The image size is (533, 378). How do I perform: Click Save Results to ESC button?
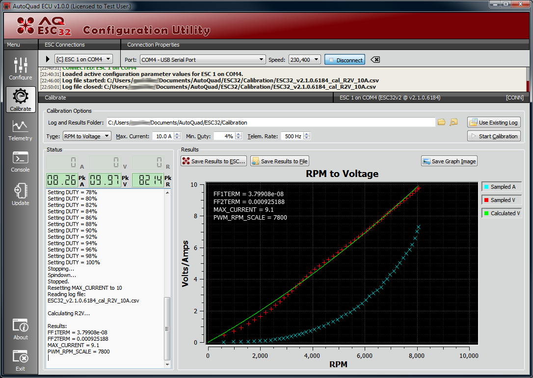(214, 161)
